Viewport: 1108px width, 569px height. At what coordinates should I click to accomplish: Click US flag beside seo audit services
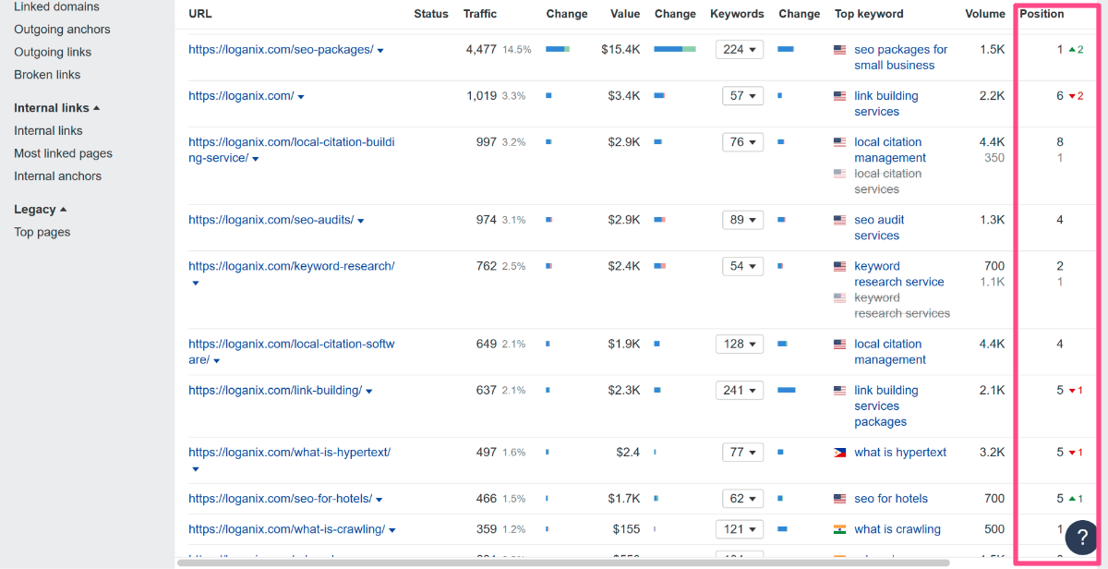point(839,221)
